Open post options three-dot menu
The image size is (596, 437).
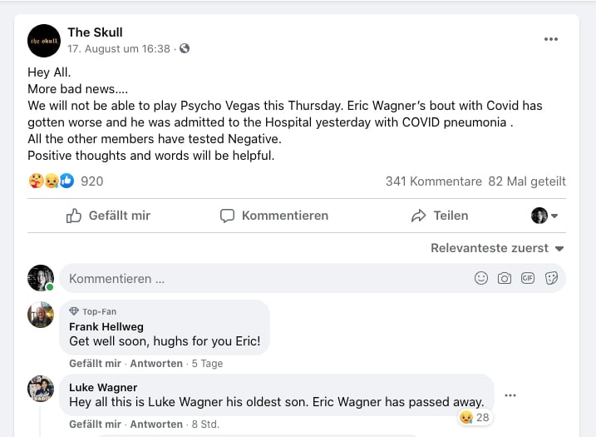tap(551, 39)
